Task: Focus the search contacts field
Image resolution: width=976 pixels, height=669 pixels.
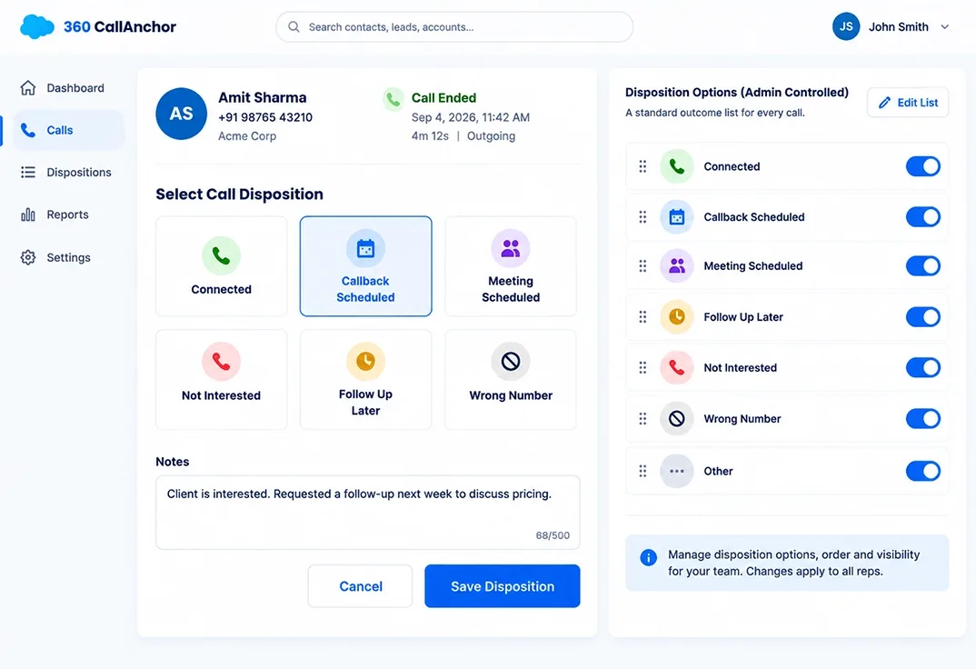Action: pos(454,26)
